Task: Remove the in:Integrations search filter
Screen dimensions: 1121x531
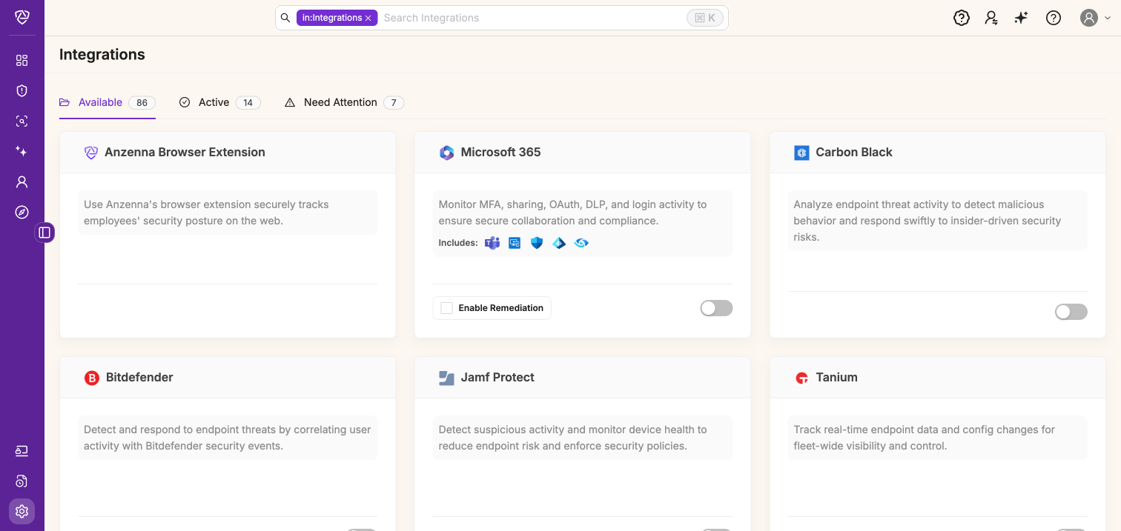Action: [368, 18]
